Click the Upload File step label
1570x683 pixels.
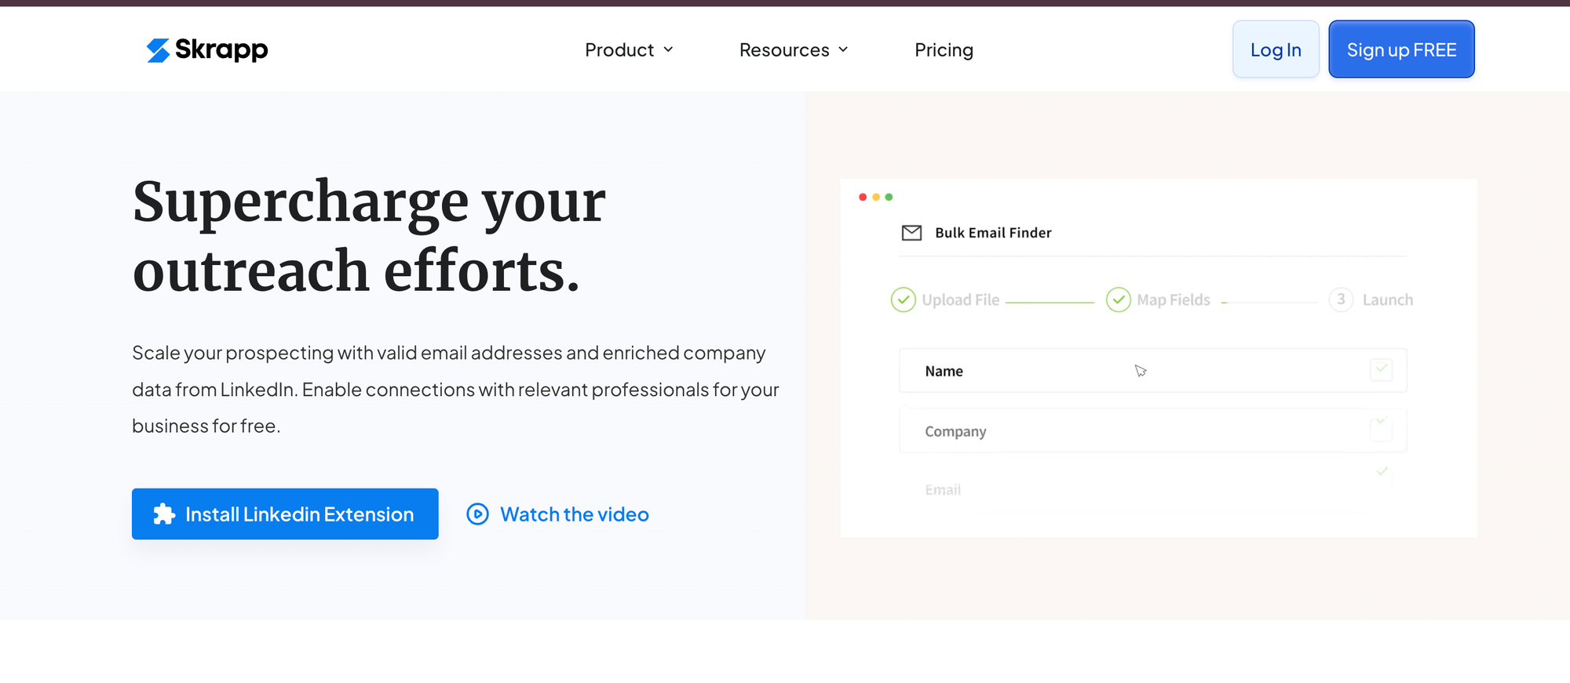(x=961, y=300)
